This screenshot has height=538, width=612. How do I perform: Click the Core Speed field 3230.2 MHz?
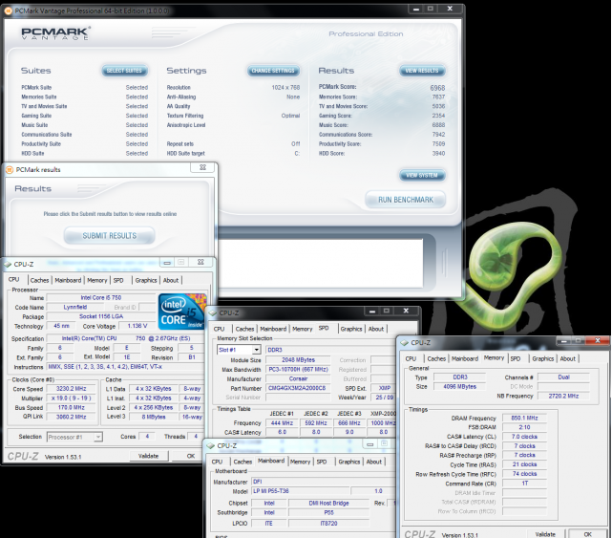(x=71, y=389)
